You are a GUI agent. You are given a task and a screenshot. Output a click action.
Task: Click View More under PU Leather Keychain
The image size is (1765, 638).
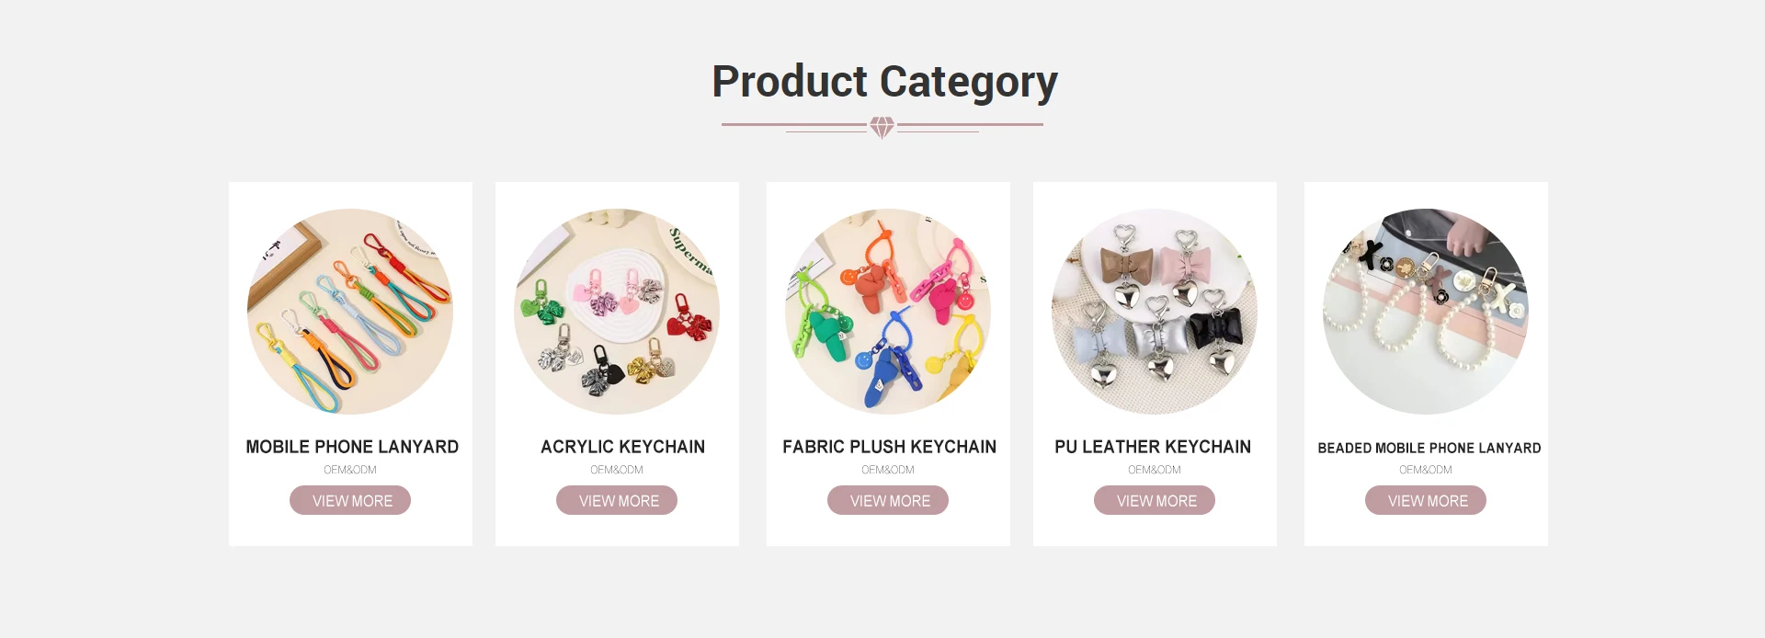(1155, 500)
